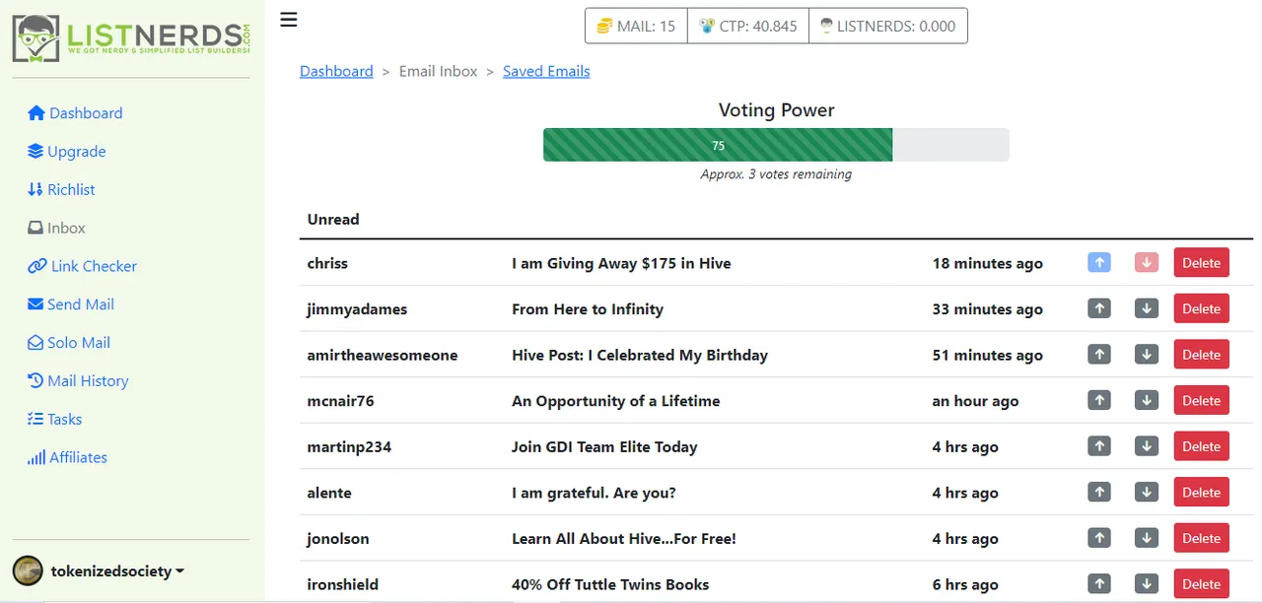Delete the email from alente
This screenshot has width=1262, height=603.
pos(1201,493)
